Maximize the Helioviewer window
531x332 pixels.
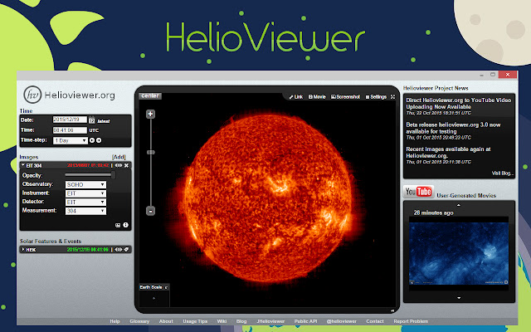pos(493,75)
